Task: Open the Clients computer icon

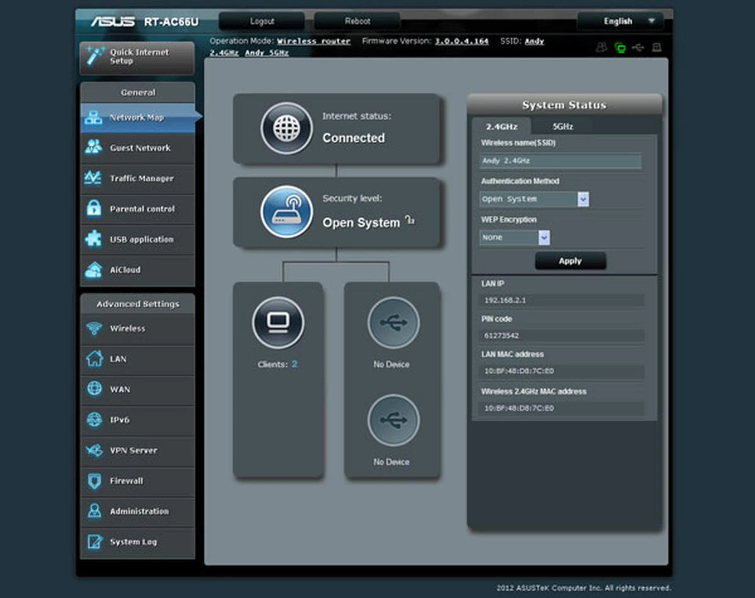Action: pyautogui.click(x=278, y=323)
